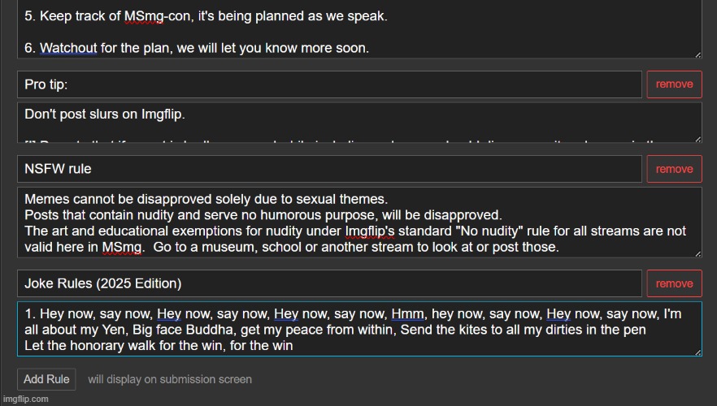The height and width of the screenshot is (406, 717).
Task: Click resize grip on Pro tip text area
Action: pos(697,140)
